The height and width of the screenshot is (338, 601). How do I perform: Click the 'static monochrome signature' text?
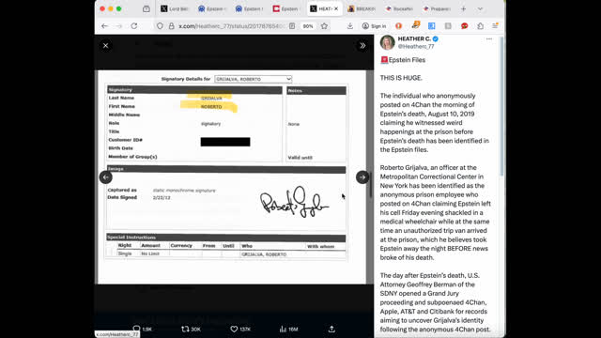pos(184,191)
